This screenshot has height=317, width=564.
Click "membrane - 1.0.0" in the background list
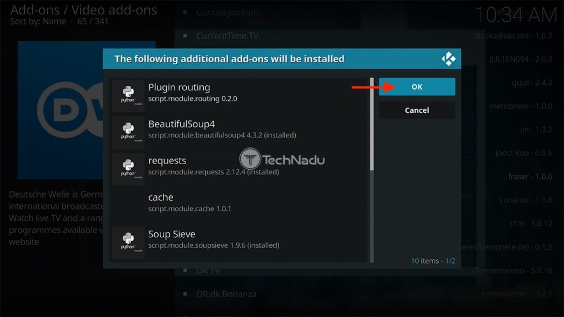point(521,106)
